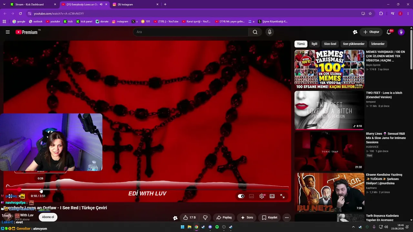
Task: Open Chrome three-dot menu
Action: point(408,14)
